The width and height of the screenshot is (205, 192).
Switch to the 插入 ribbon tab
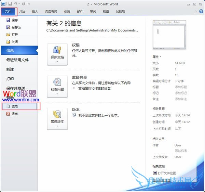[x=35, y=12]
